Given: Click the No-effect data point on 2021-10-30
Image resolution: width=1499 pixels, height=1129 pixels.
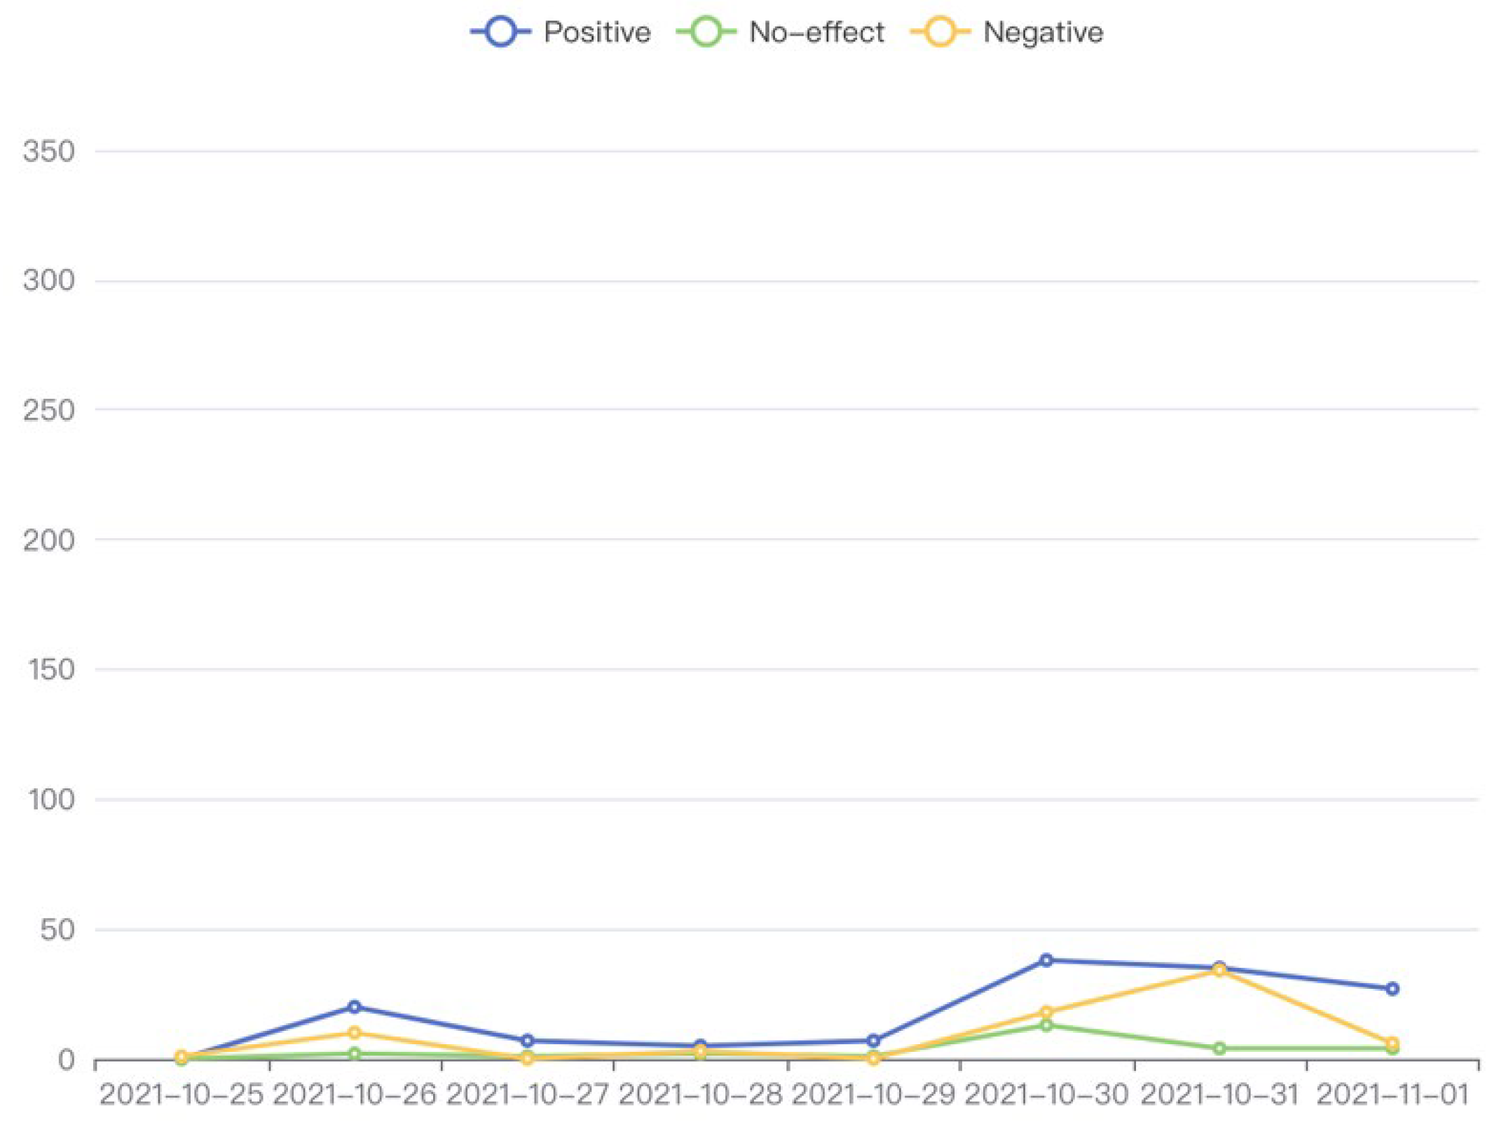Looking at the screenshot, I should (1046, 1025).
